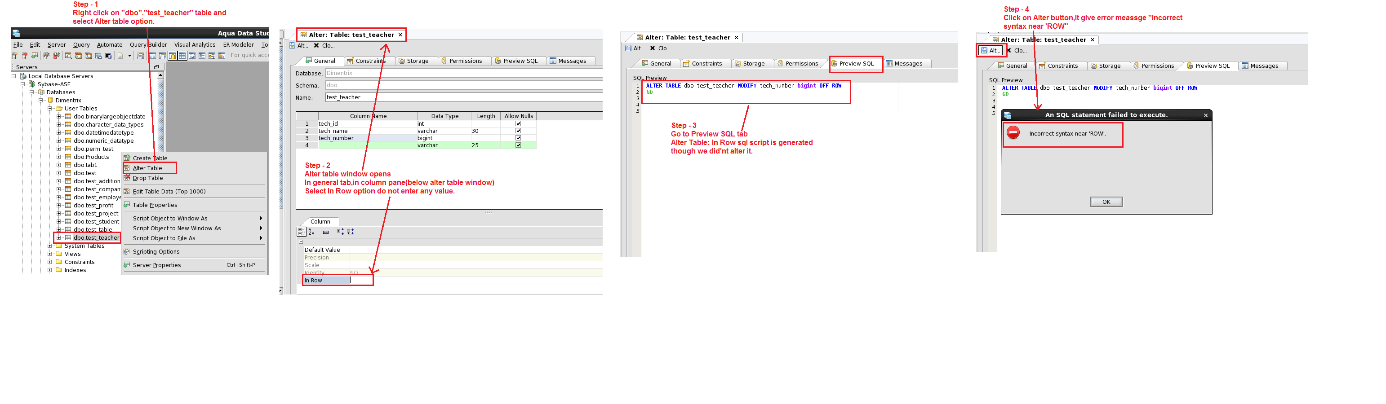The height and width of the screenshot is (404, 1386).
Task: Expand the dbo.perm_test table
Action: [58, 149]
